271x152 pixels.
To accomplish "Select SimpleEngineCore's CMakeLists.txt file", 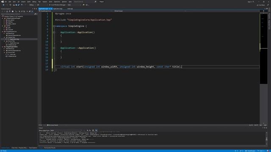I will tap(12, 45).
